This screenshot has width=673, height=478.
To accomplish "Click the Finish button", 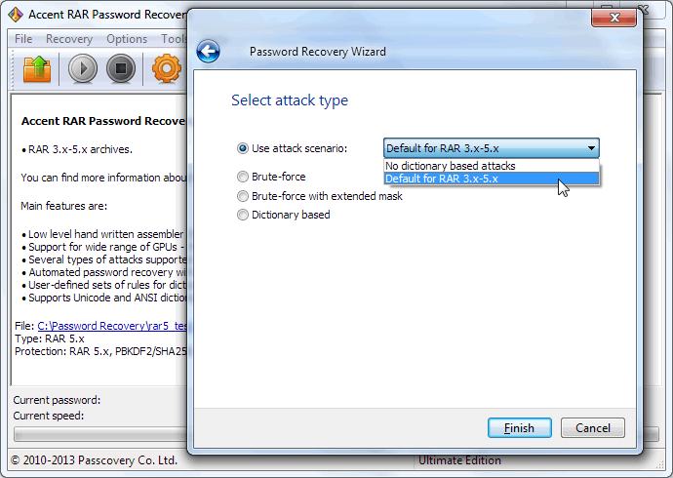I will click(519, 427).
